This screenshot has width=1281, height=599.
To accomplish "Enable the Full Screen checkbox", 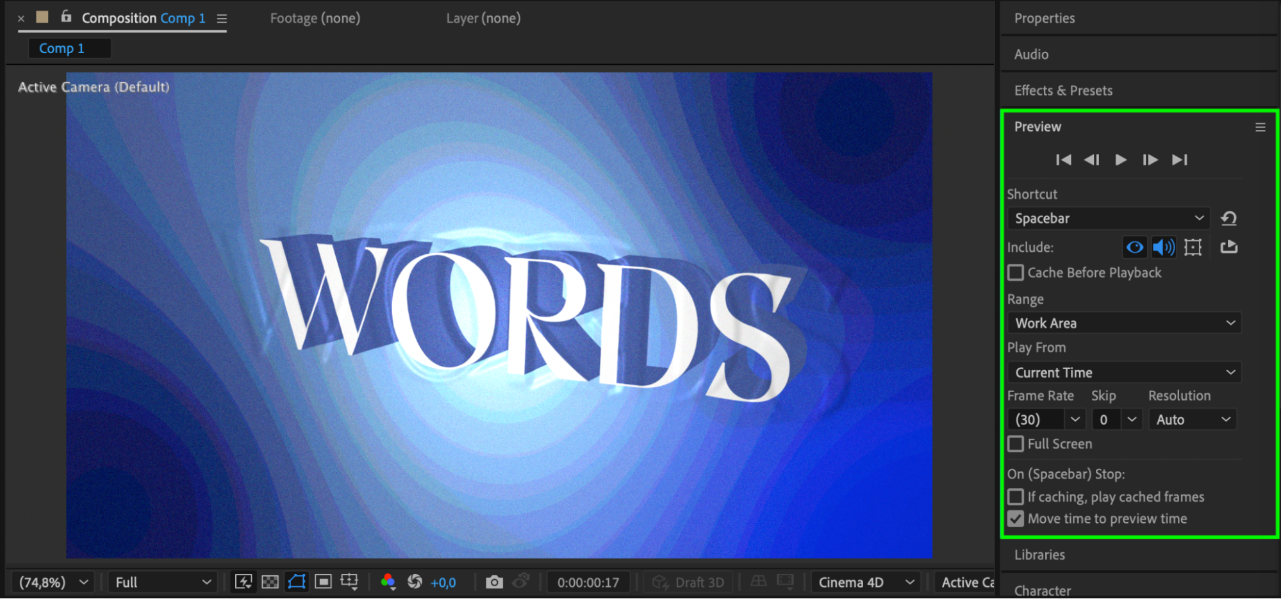I will (x=1016, y=444).
